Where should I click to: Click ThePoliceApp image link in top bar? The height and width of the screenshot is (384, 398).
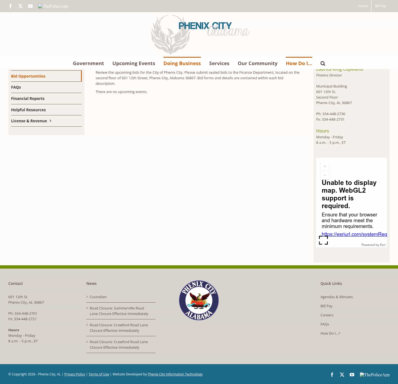(x=53, y=6)
